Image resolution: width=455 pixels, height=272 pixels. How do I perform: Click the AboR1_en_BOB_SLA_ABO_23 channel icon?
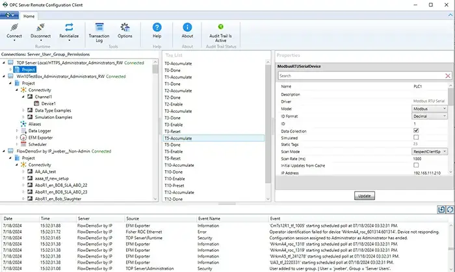(x=30, y=192)
